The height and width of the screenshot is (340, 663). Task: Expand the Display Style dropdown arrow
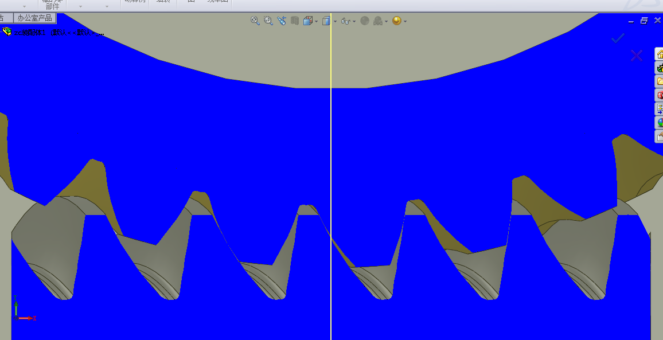[336, 21]
